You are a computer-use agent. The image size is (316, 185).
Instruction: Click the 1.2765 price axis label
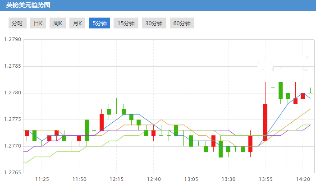13,173
